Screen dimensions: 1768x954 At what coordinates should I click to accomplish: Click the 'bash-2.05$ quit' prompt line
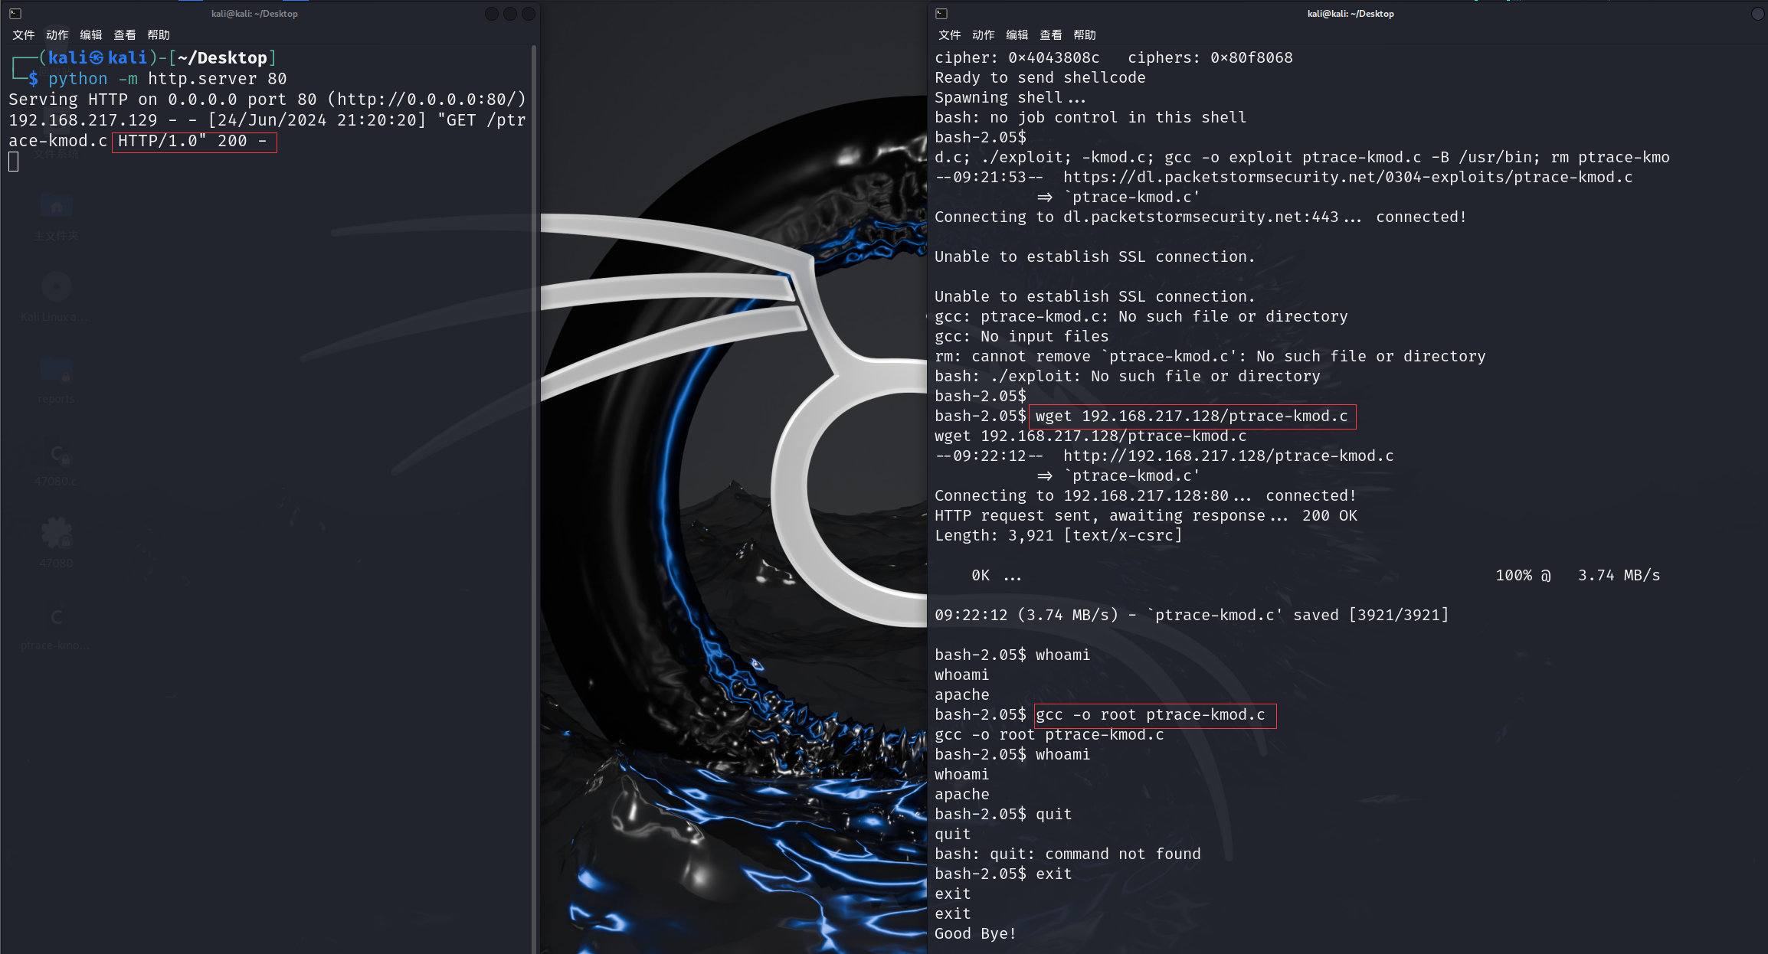(x=1004, y=814)
